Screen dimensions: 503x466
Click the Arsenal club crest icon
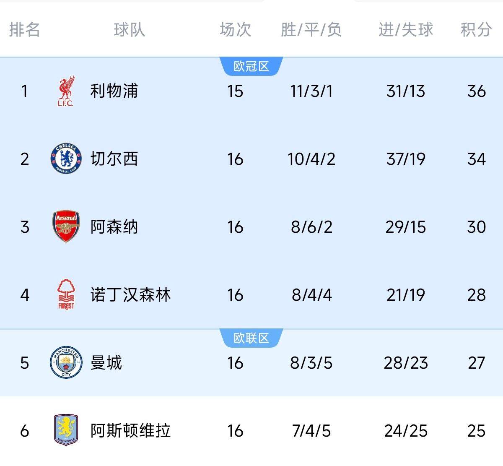point(66,227)
